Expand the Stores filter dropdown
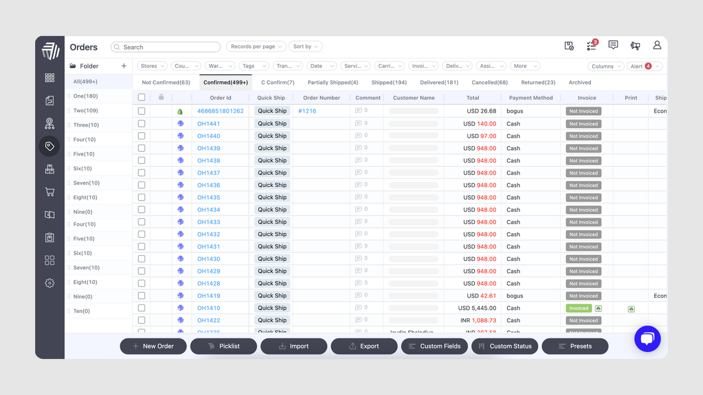This screenshot has width=703, height=395. pyautogui.click(x=153, y=66)
